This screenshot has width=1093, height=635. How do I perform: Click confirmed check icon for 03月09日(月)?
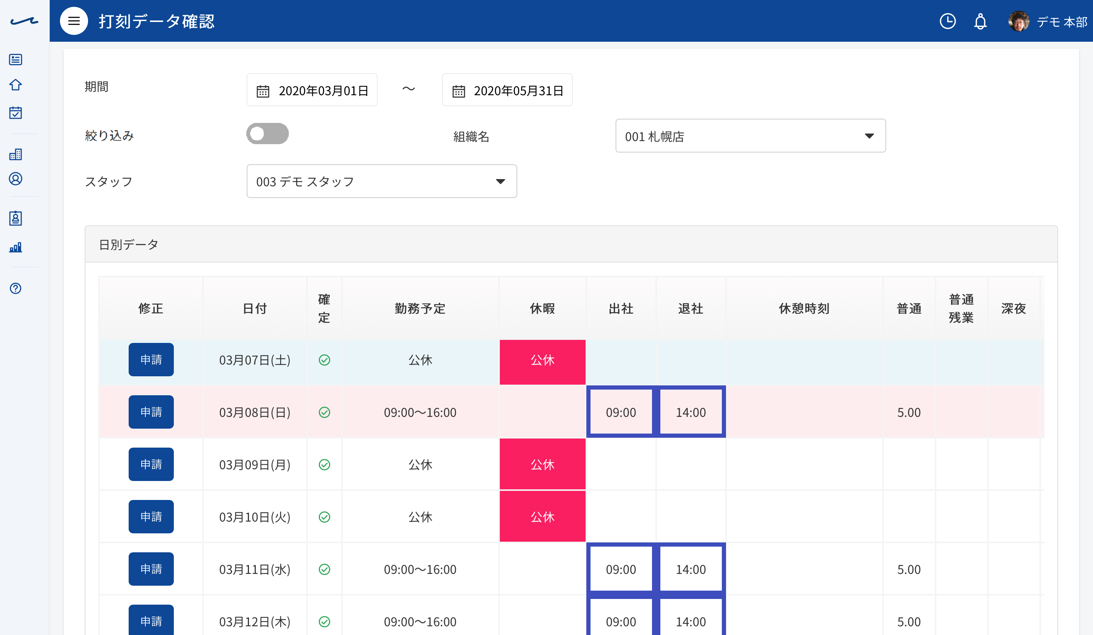[324, 465]
